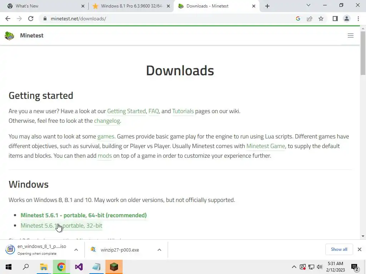Follow the games link

coord(106,137)
